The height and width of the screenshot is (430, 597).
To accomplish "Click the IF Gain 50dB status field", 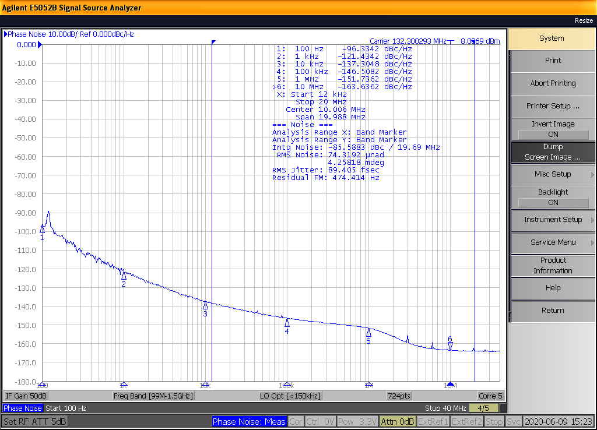I will 26,396.
